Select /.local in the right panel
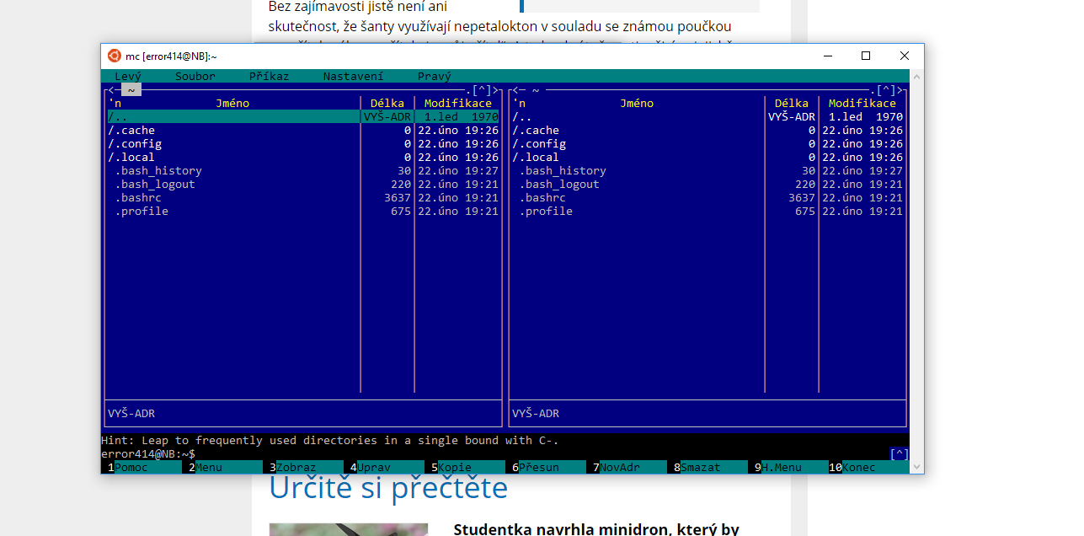The image size is (1084, 536). 708,157
